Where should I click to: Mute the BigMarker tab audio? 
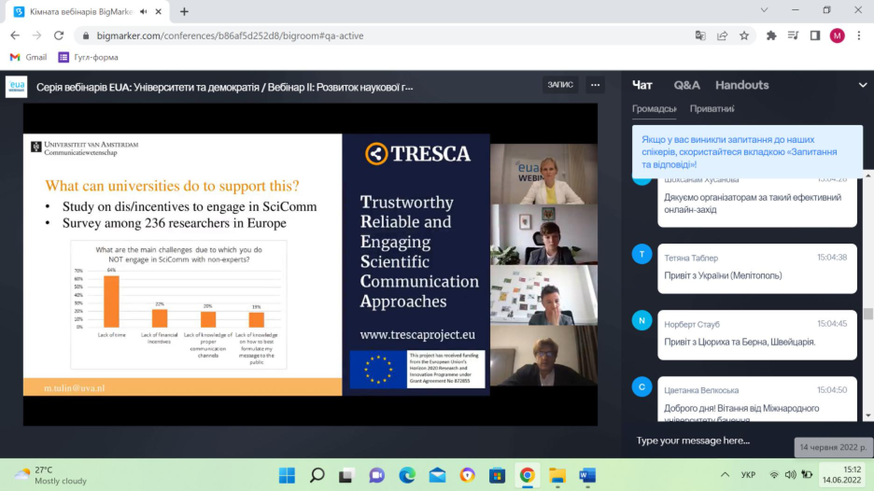pyautogui.click(x=143, y=12)
